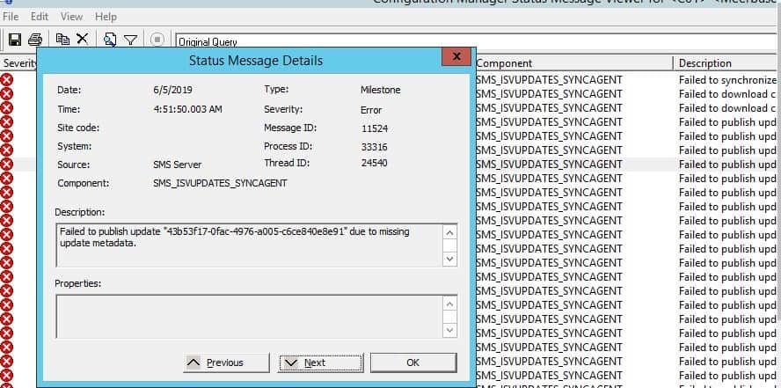Click the first red error icon in Severity column

tap(7, 80)
